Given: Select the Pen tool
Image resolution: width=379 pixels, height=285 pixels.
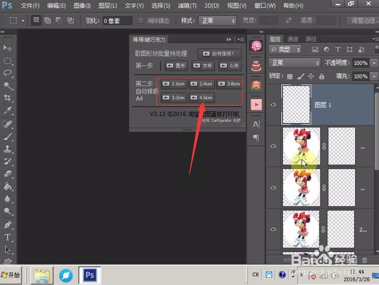Looking at the screenshot, I should [x=8, y=225].
